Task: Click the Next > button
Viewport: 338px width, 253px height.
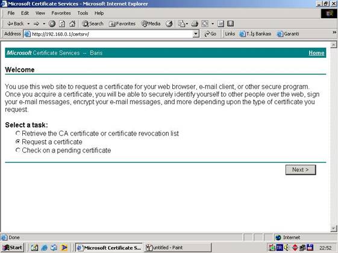Action: 301,170
